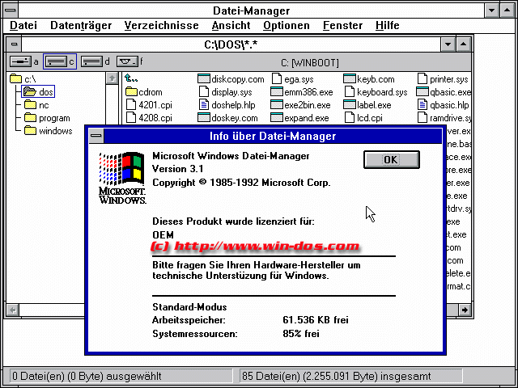Click the tree pane scroll up arrow

pos(112,79)
